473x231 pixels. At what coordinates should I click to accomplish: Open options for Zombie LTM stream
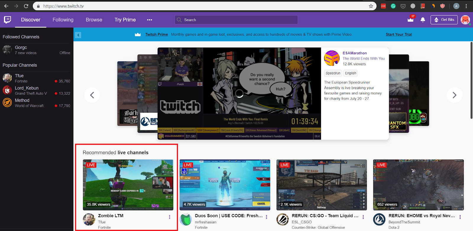[x=169, y=217]
